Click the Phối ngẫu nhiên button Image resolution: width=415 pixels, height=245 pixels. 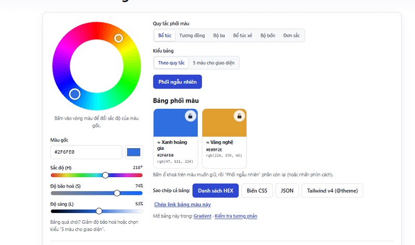[177, 82]
